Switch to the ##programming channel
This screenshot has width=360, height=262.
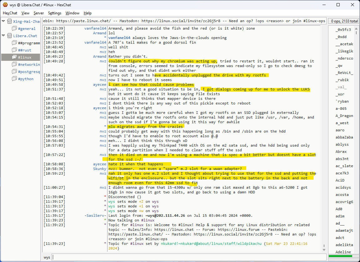coord(29,43)
